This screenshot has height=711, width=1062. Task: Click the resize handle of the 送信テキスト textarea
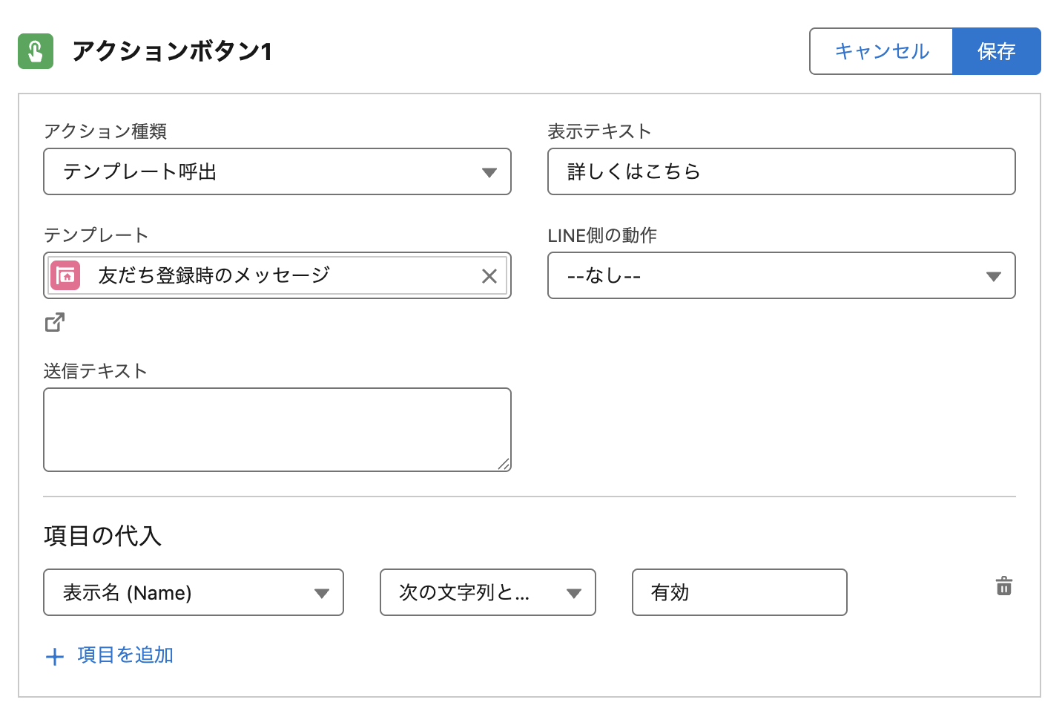(504, 464)
